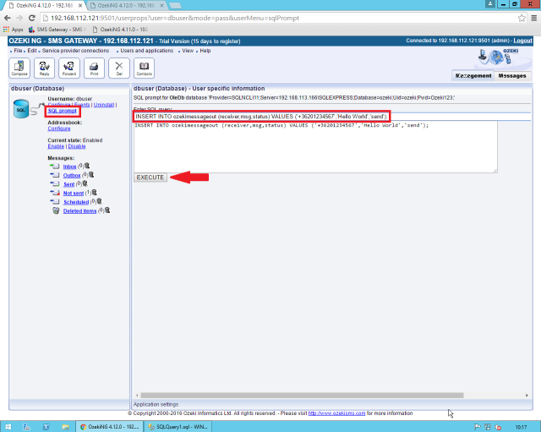Open File Explorer from the taskbar
Screen dimensions: 541x432
[x=65, y=427]
